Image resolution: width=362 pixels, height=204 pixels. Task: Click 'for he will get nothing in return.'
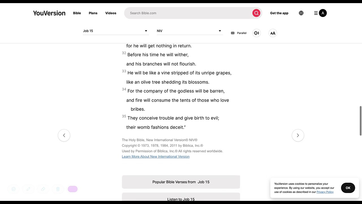(159, 46)
